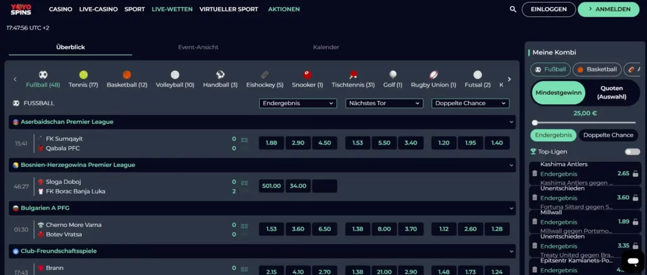Click the YoYo Spins logo

(x=21, y=9)
